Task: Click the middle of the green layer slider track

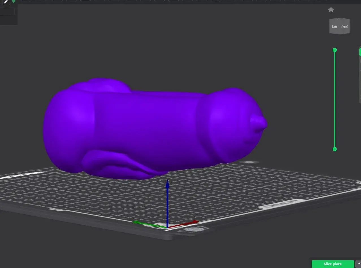Action: tap(335, 100)
